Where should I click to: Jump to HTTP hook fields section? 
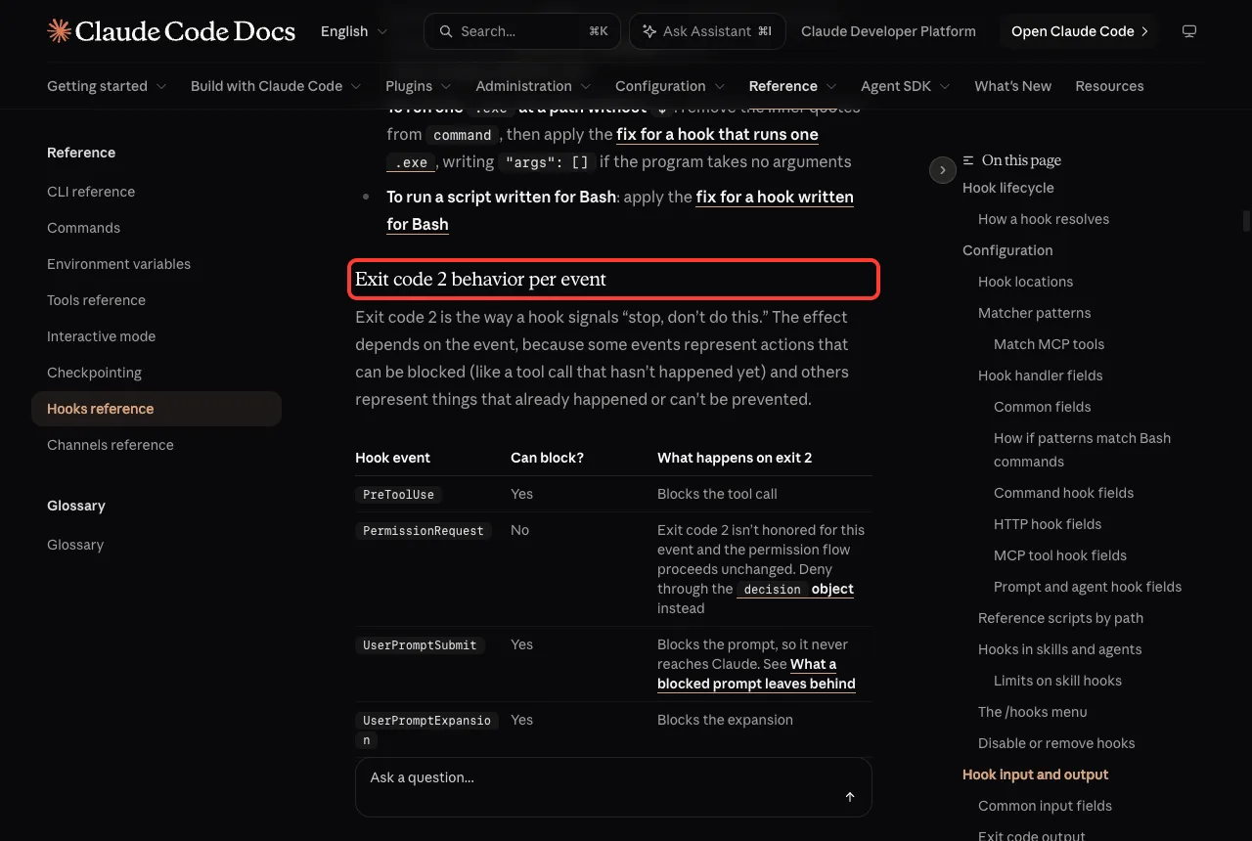point(1048,524)
